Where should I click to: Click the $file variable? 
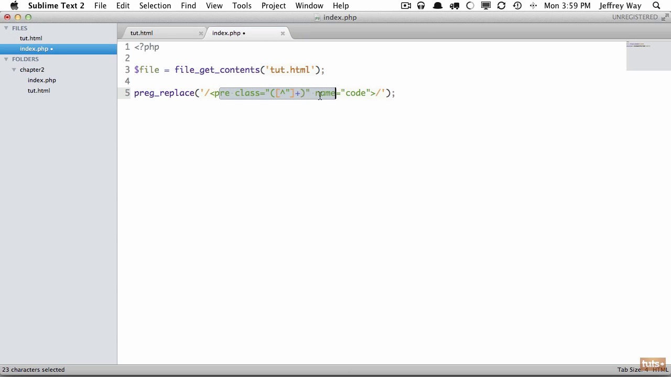147,70
